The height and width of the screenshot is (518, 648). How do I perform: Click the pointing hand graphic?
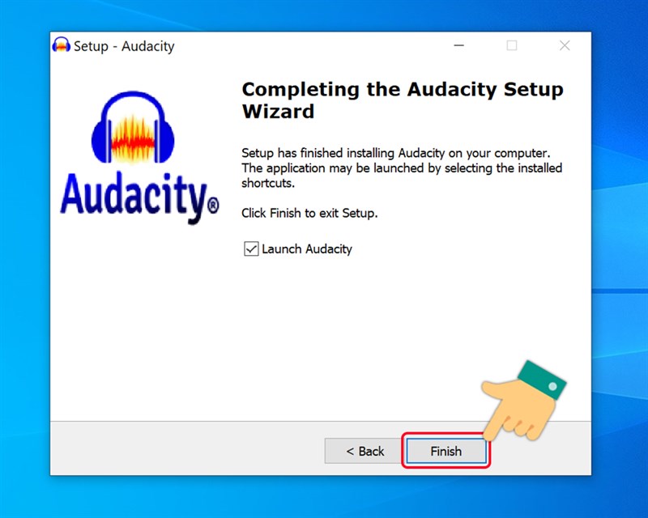(524, 401)
